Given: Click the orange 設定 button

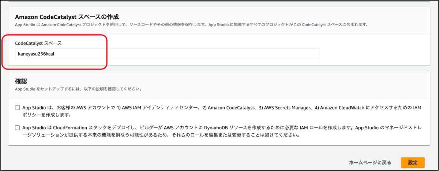Looking at the screenshot, I should (413, 162).
